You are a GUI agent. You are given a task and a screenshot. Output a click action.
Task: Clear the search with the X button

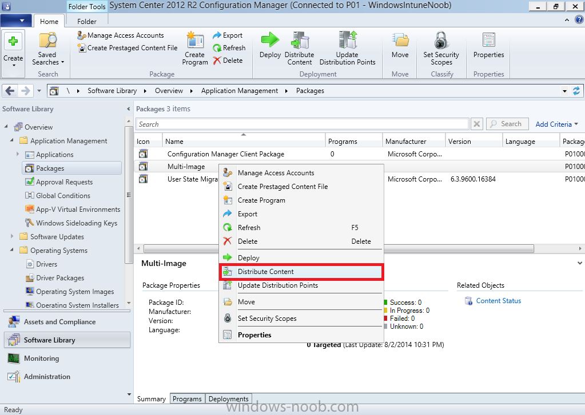(x=476, y=124)
